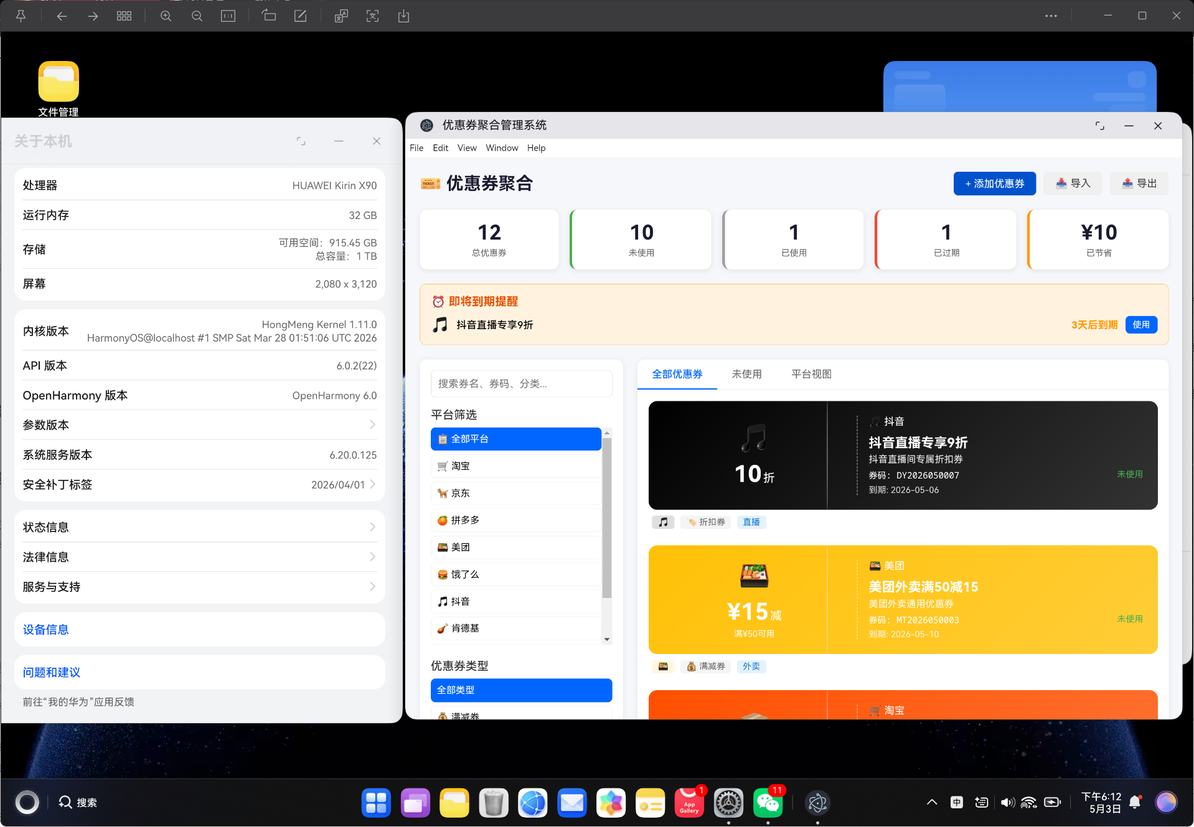
Task: Click the 1:1 actual size icon
Action: [x=228, y=16]
